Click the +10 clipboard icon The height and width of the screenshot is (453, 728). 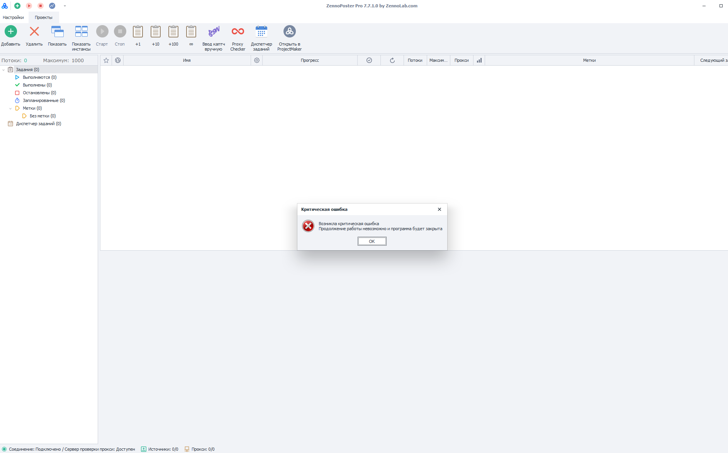(x=156, y=31)
